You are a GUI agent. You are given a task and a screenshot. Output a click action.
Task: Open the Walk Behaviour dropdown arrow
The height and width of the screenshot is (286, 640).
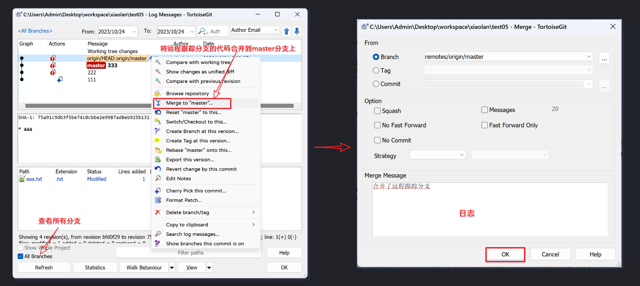click(x=172, y=268)
